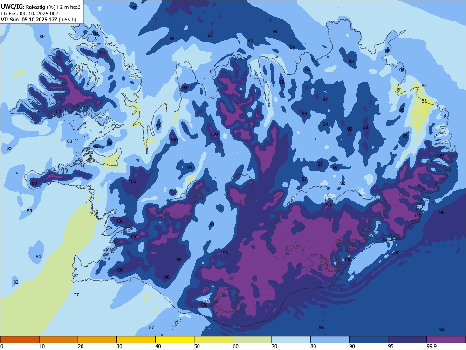Click the 0–10 dark orange legend swatch

coord(20,340)
